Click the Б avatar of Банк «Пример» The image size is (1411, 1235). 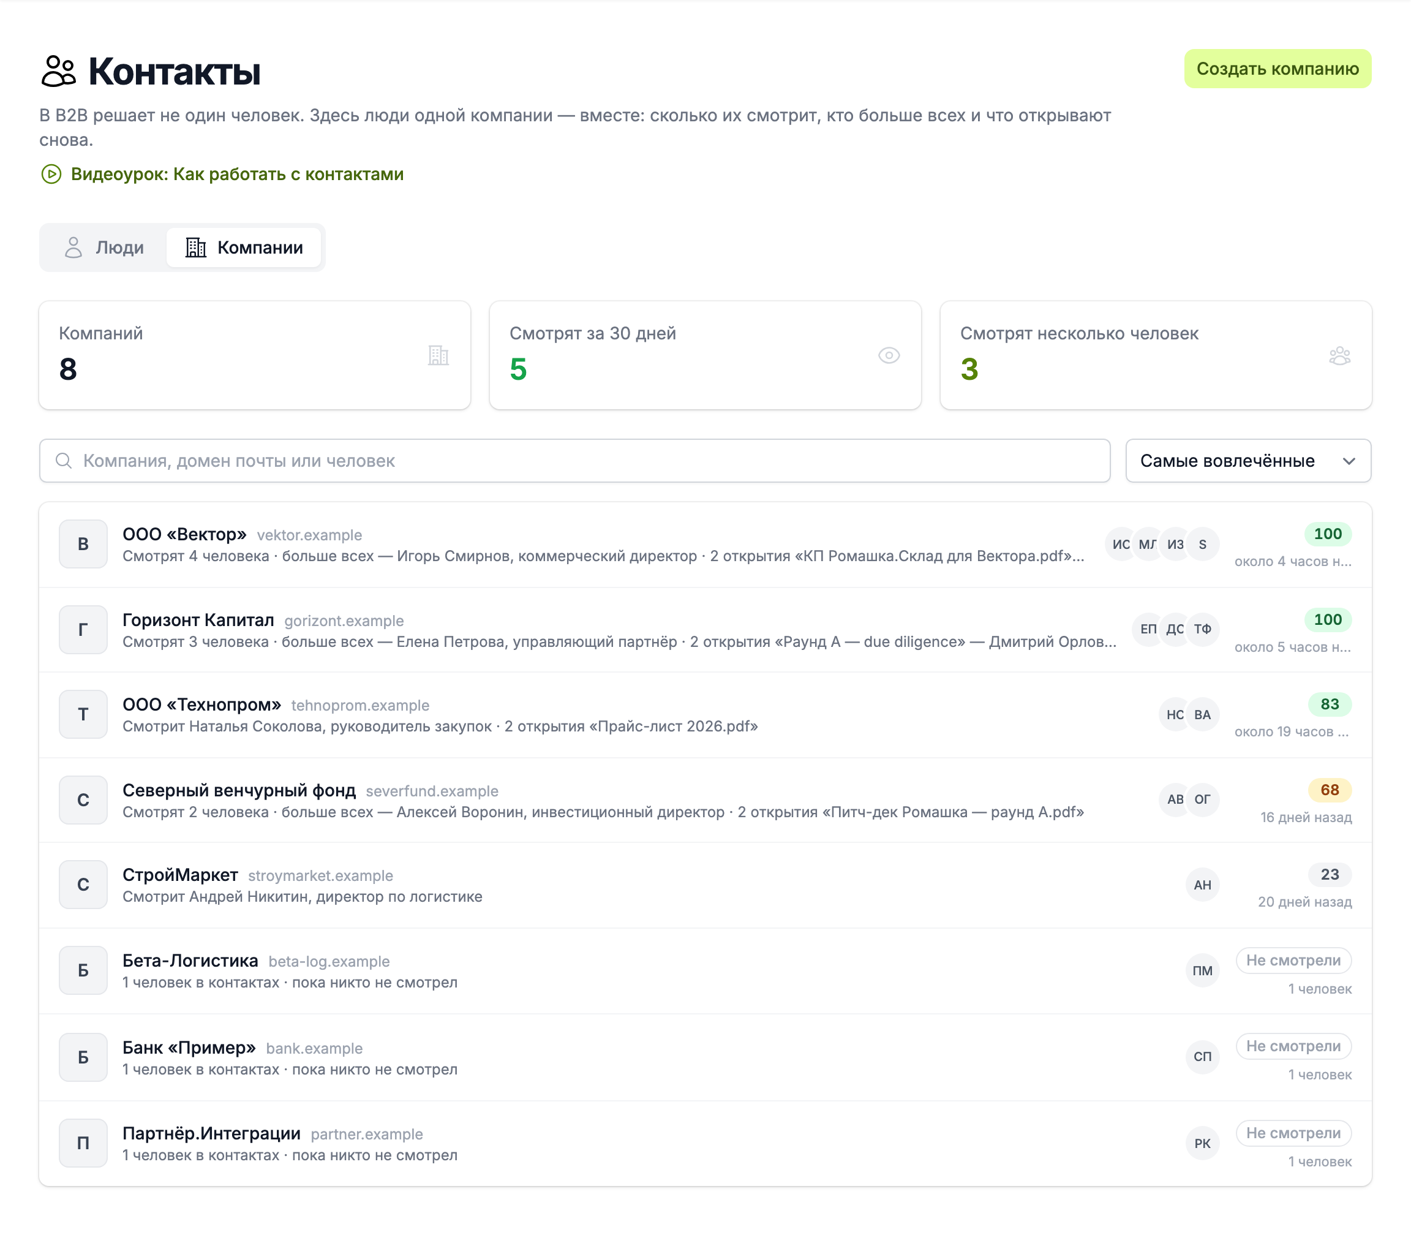pos(83,1057)
